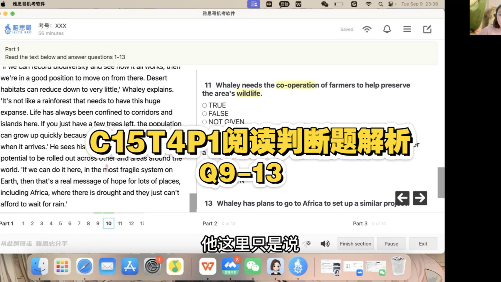Click the Wi-Fi status icon in app header
The image size is (501, 282).
point(367,29)
